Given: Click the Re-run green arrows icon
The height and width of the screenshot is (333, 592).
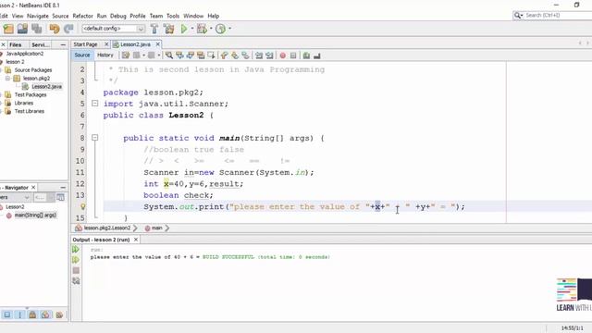Looking at the screenshot, I should [x=76, y=249].
